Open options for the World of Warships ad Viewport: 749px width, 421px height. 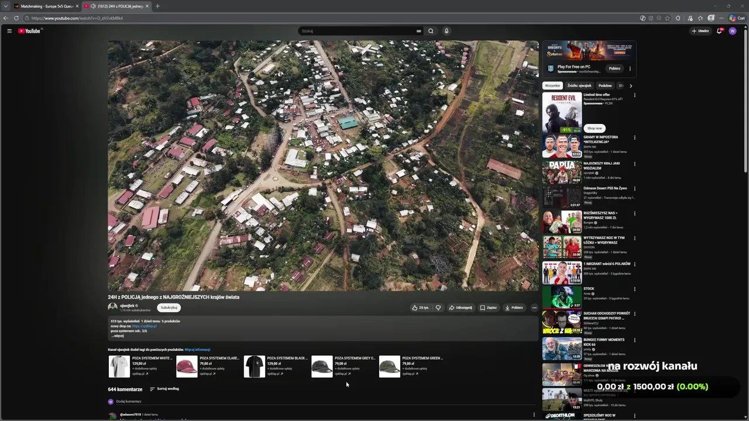point(630,68)
